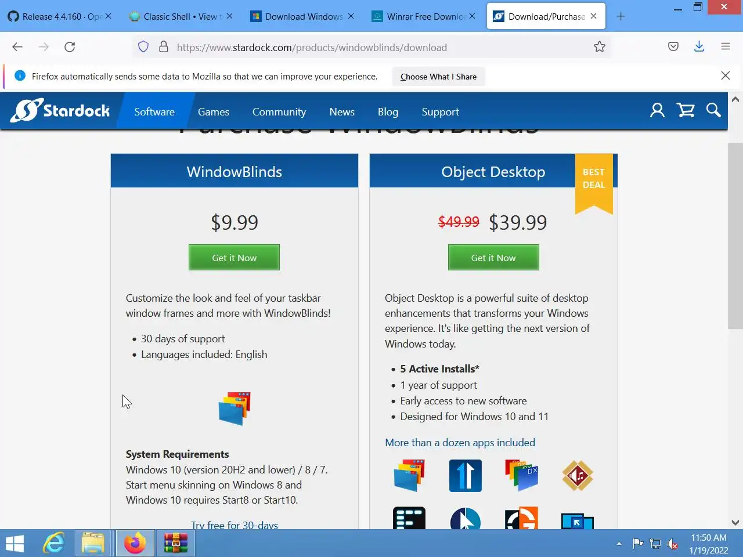This screenshot has width=743, height=557.
Task: Open More than a dozen apps included link
Action: point(460,443)
